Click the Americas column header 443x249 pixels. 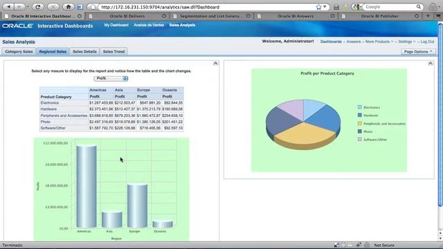click(x=98, y=90)
